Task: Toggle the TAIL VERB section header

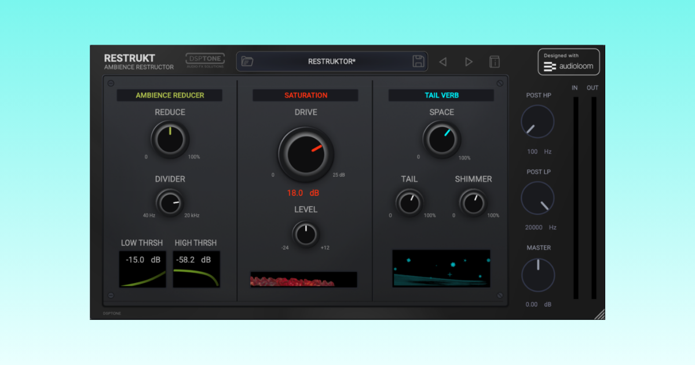Action: coord(441,95)
